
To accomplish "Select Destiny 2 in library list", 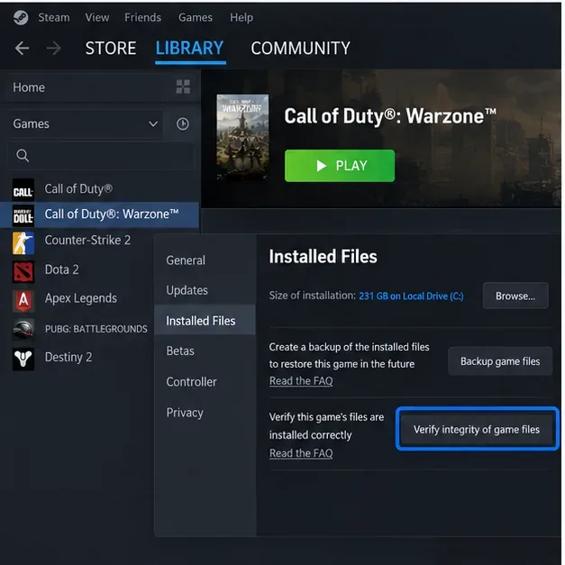I will 68,358.
